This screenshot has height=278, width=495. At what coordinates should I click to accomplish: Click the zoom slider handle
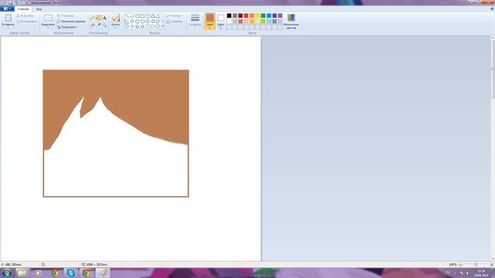(x=476, y=264)
